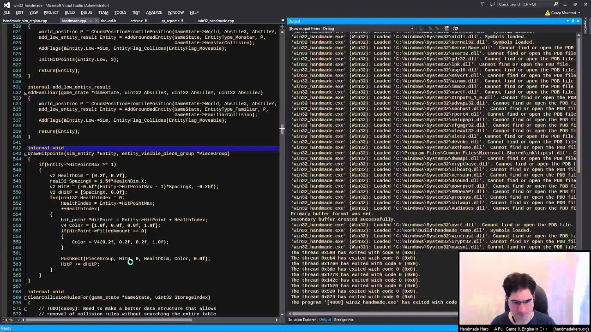
Task: Open the ANALYZE menu
Action: click(x=154, y=12)
